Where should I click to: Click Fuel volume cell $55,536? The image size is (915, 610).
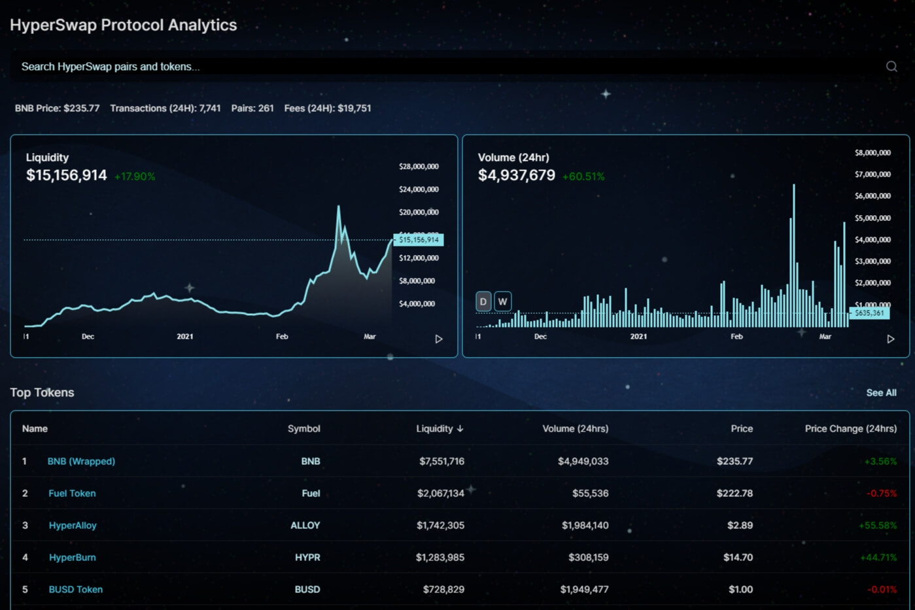click(590, 494)
